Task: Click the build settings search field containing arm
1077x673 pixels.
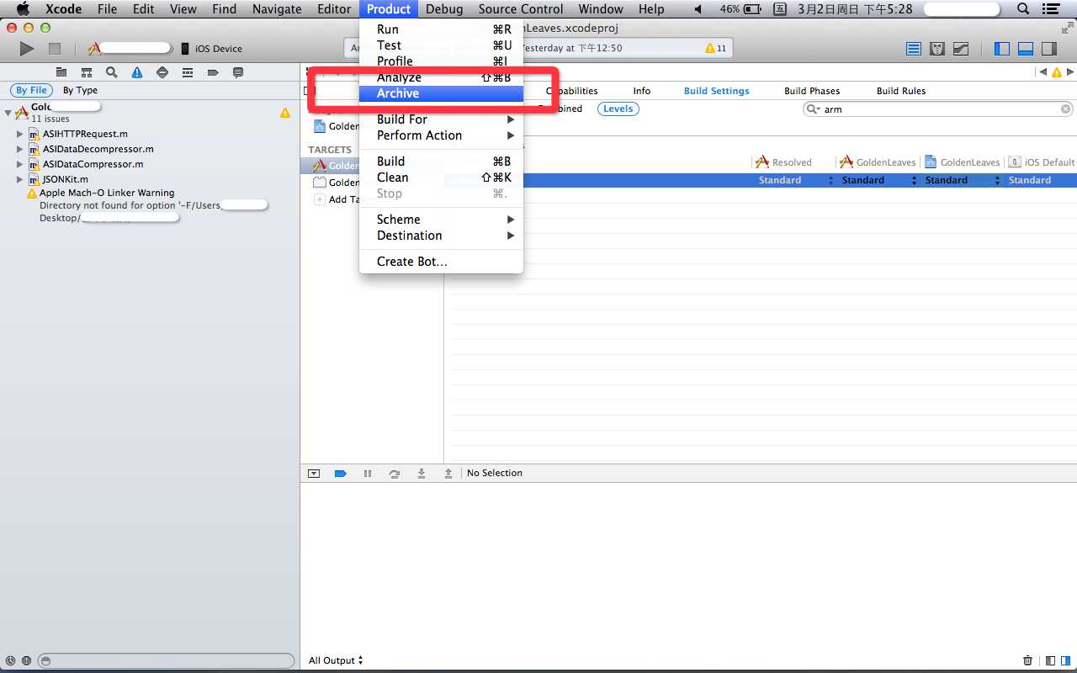Action: click(x=938, y=109)
